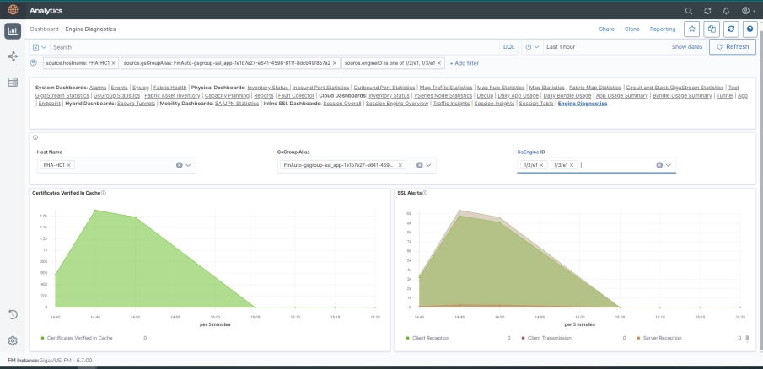Click the topology icon in left sidebar
Image resolution: width=763 pixels, height=369 pixels.
point(13,56)
